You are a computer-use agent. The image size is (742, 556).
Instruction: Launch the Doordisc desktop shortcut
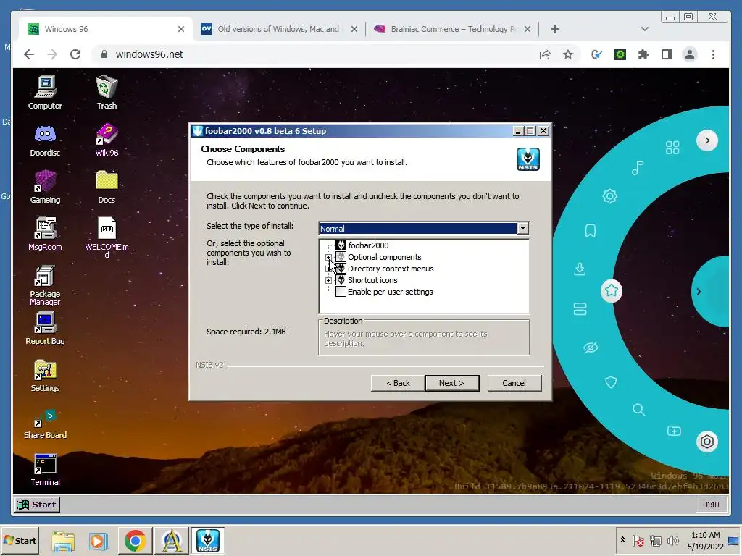pyautogui.click(x=45, y=140)
